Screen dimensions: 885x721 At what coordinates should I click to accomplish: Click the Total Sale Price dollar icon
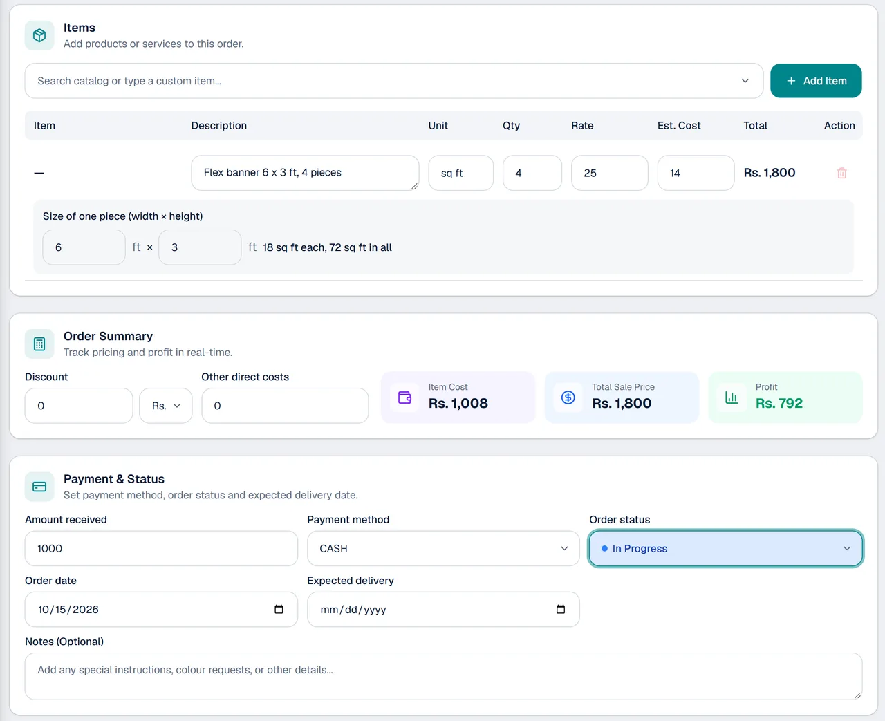coord(568,397)
